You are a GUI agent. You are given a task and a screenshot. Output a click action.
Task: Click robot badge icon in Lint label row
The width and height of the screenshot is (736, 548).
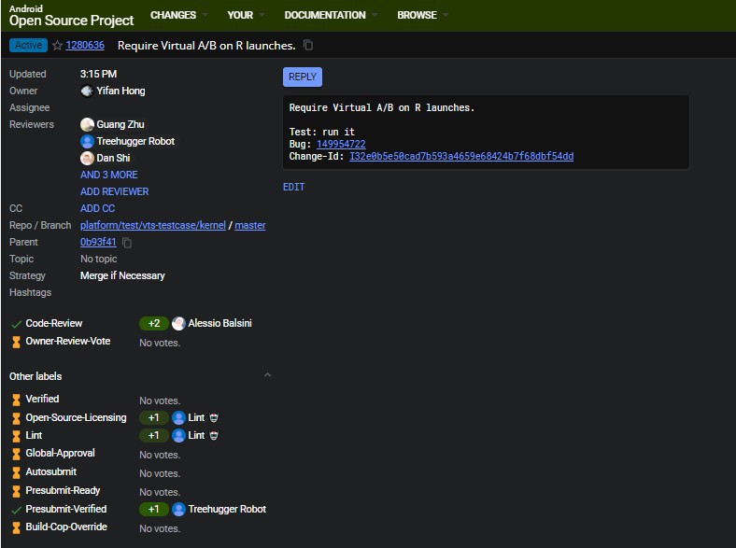214,435
